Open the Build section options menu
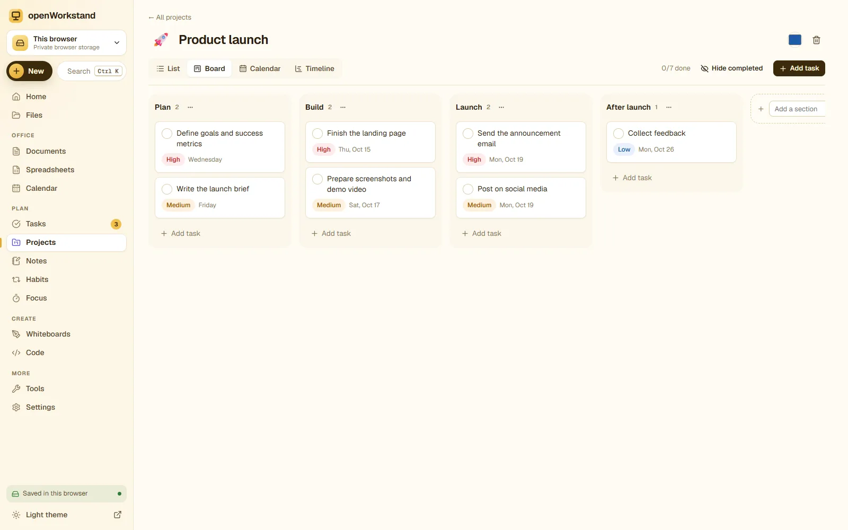The height and width of the screenshot is (530, 848). (343, 107)
